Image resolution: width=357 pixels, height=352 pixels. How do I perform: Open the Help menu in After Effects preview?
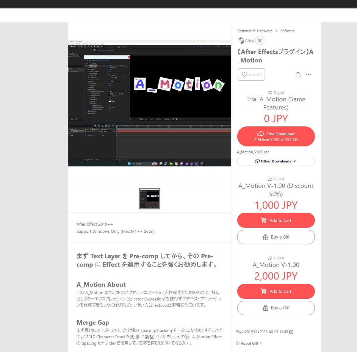(x=102, y=44)
